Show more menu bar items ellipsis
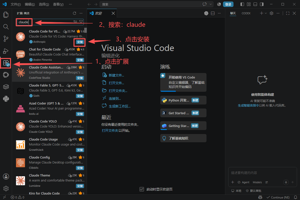 coord(70,4)
